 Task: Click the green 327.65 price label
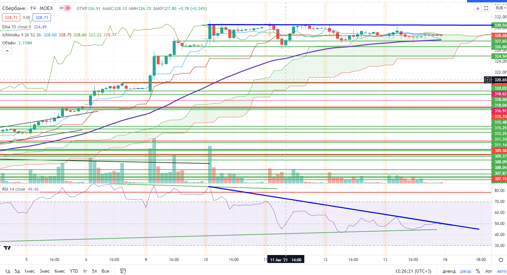[500, 41]
